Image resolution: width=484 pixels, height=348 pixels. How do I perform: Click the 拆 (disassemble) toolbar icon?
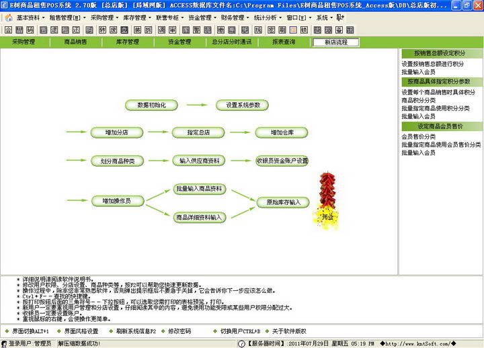[x=149, y=30]
